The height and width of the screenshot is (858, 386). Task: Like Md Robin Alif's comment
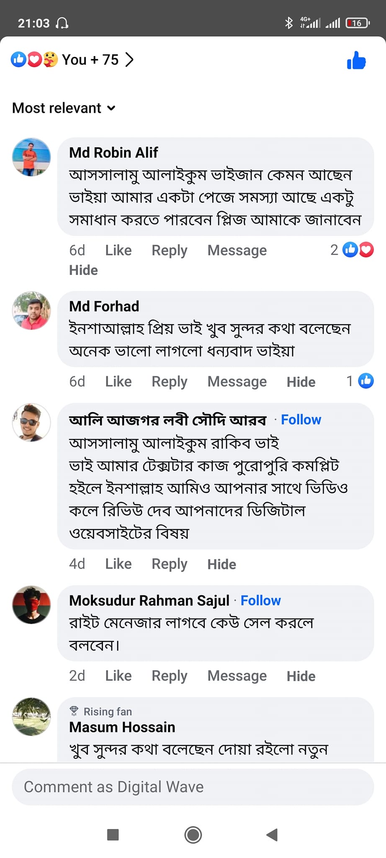118,251
